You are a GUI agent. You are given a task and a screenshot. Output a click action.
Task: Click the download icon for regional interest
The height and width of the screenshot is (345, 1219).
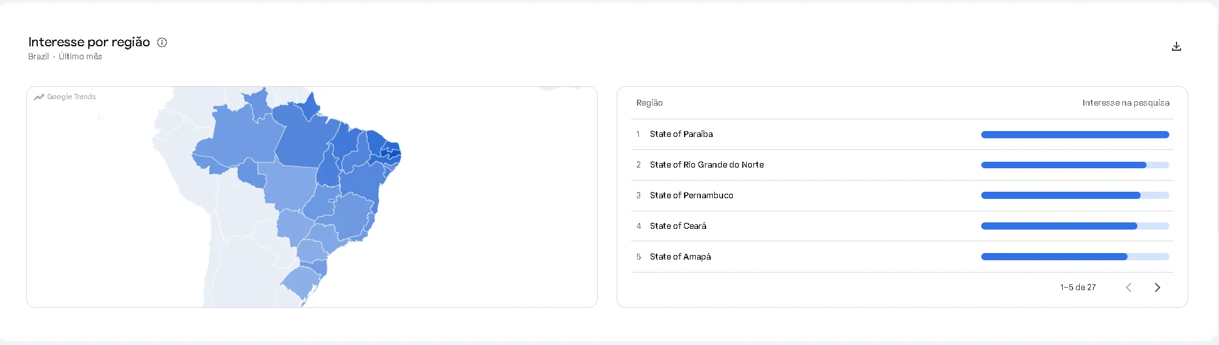click(1176, 46)
